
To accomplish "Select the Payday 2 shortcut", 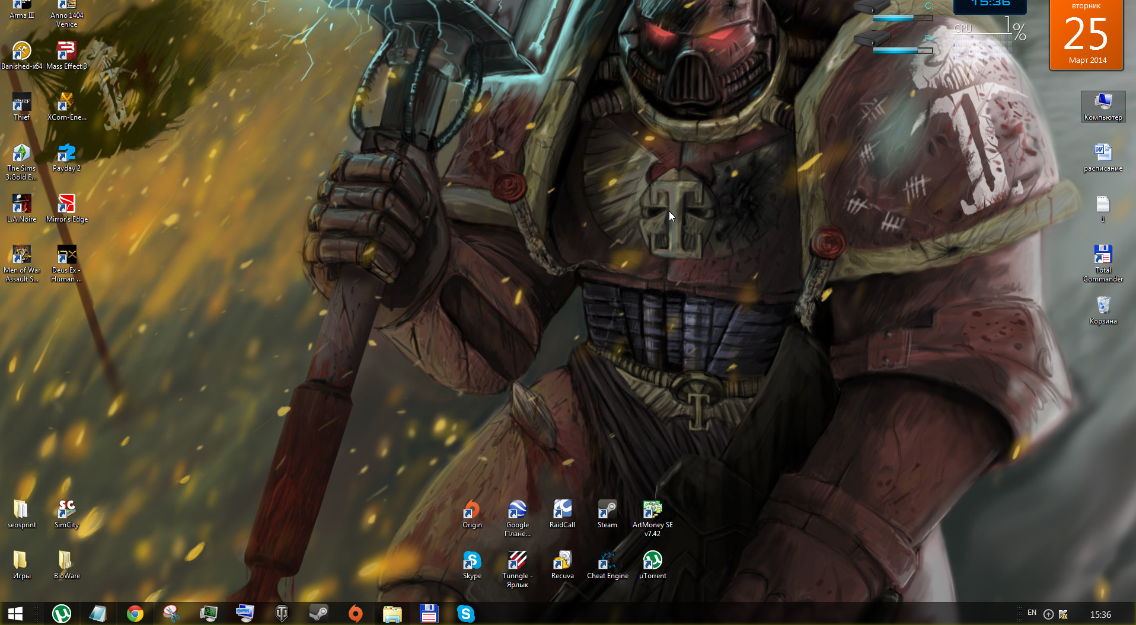I will (67, 158).
